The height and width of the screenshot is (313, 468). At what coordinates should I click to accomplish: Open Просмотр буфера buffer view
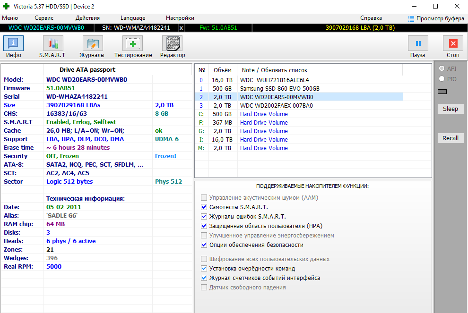pyautogui.click(x=436, y=18)
